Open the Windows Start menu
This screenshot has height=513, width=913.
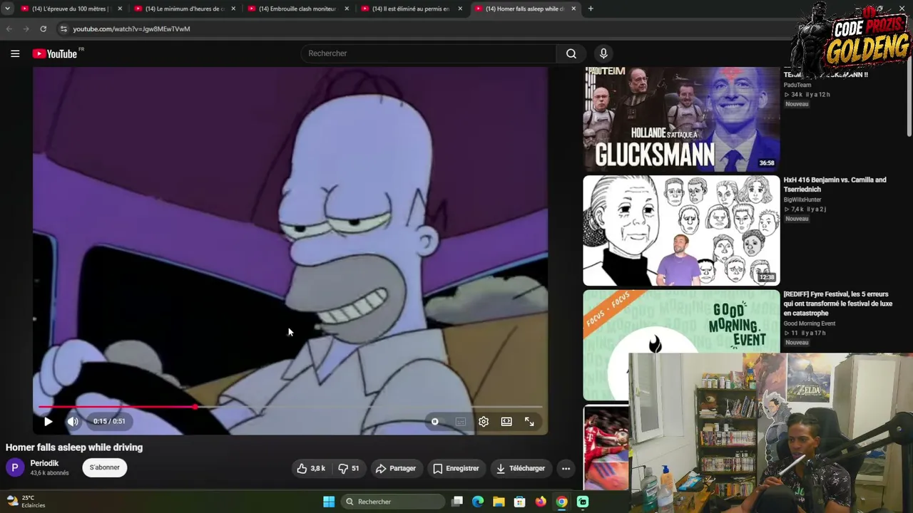(x=329, y=502)
